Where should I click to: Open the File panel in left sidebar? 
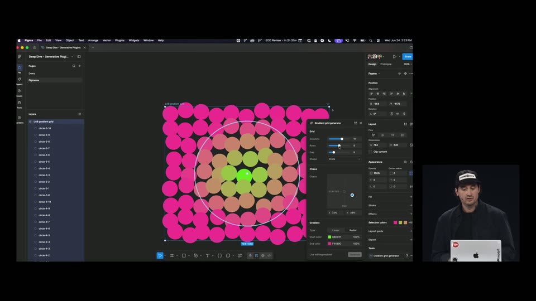pos(20,68)
